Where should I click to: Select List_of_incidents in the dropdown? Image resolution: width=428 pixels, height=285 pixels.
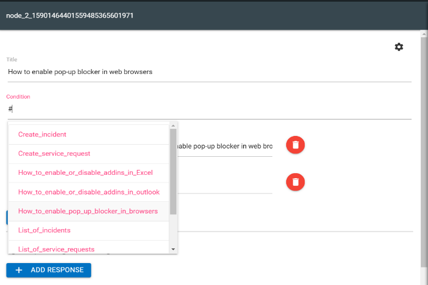pos(44,230)
